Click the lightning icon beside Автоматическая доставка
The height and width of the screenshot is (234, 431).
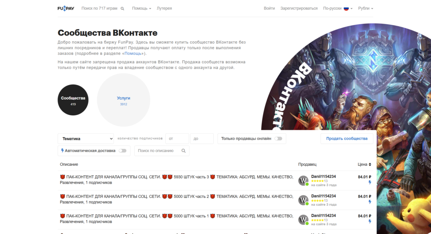click(x=62, y=150)
